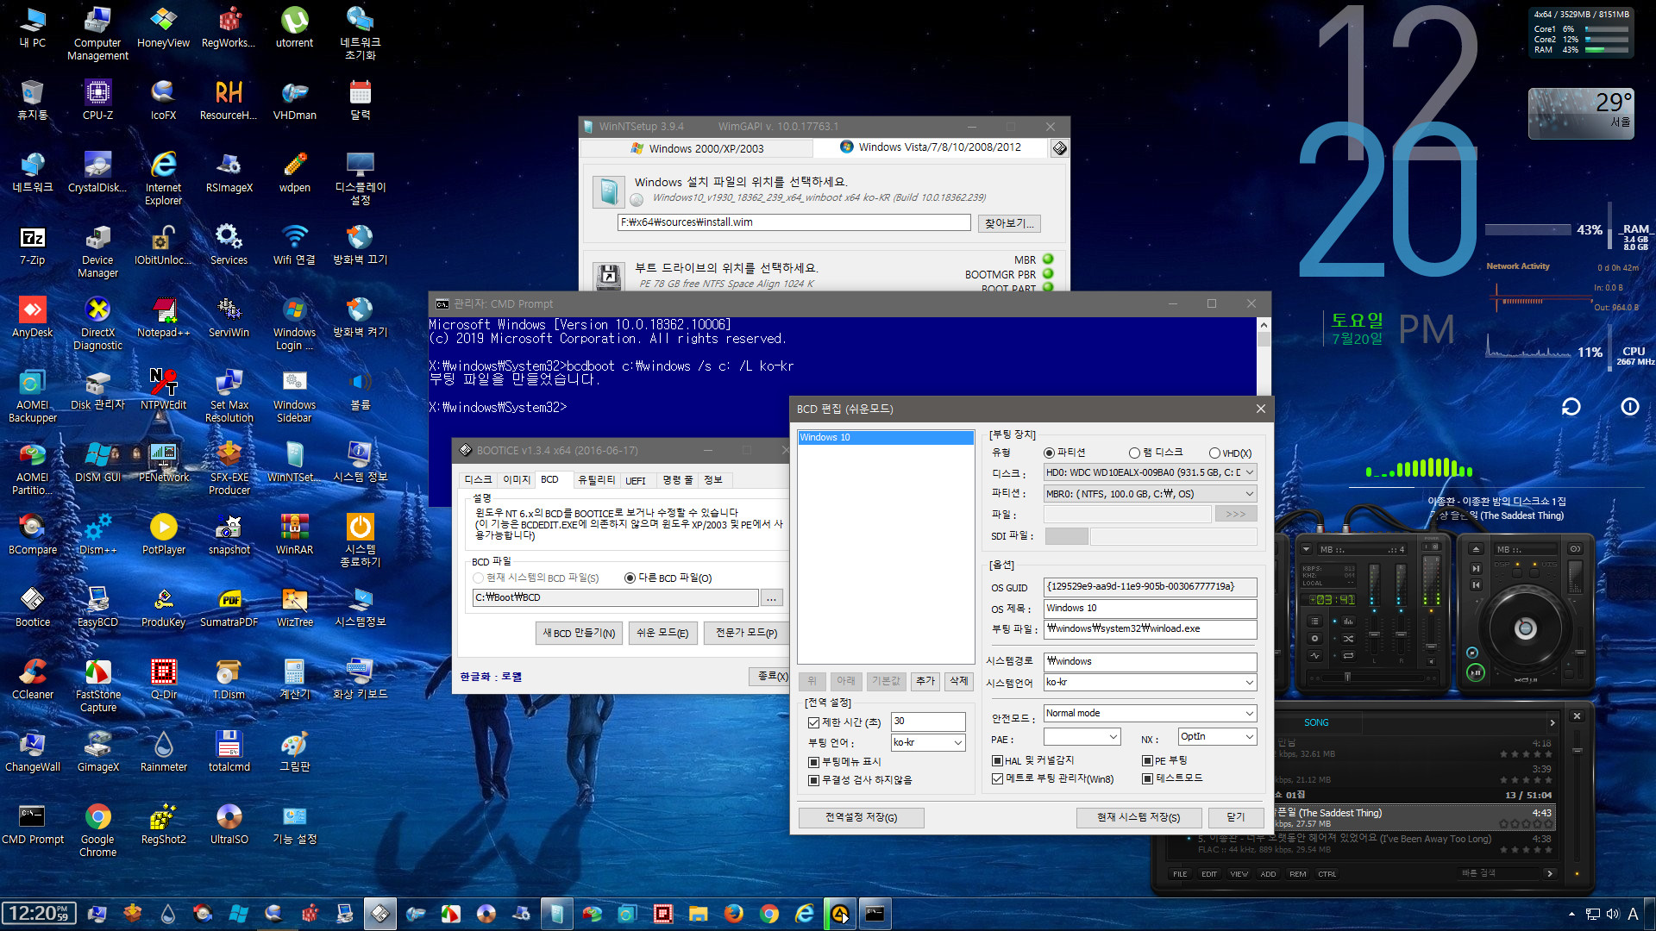Launch the utorrent desktop shortcut
The image size is (1656, 931).
pos(294,28)
